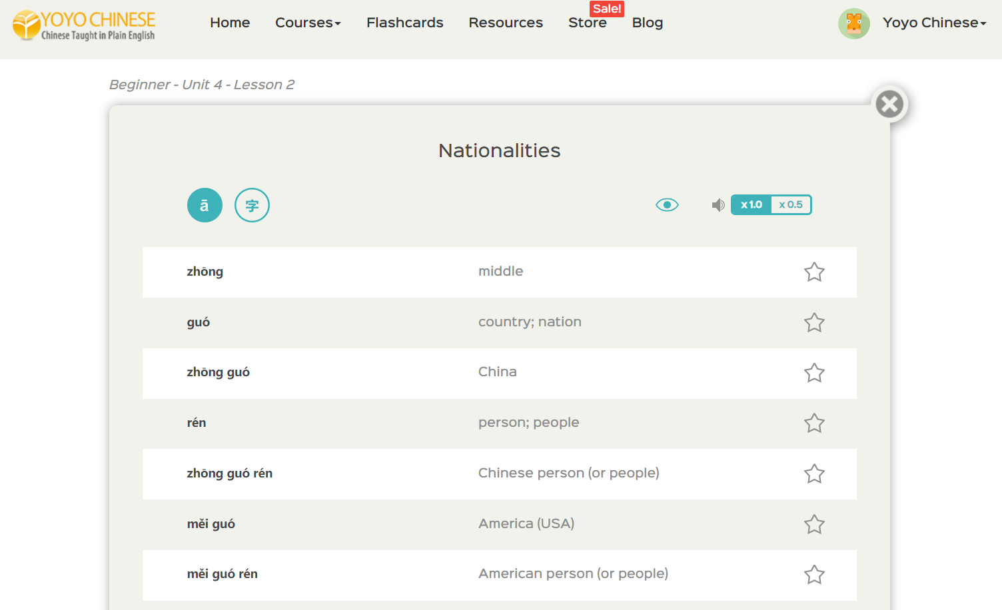Set audio speed to x0.5
The height and width of the screenshot is (610, 1002).
click(x=791, y=205)
